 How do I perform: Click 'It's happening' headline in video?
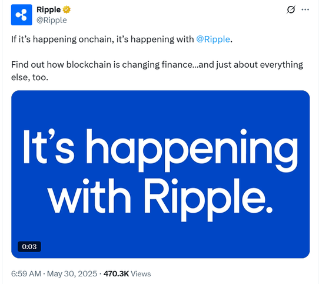(x=161, y=150)
